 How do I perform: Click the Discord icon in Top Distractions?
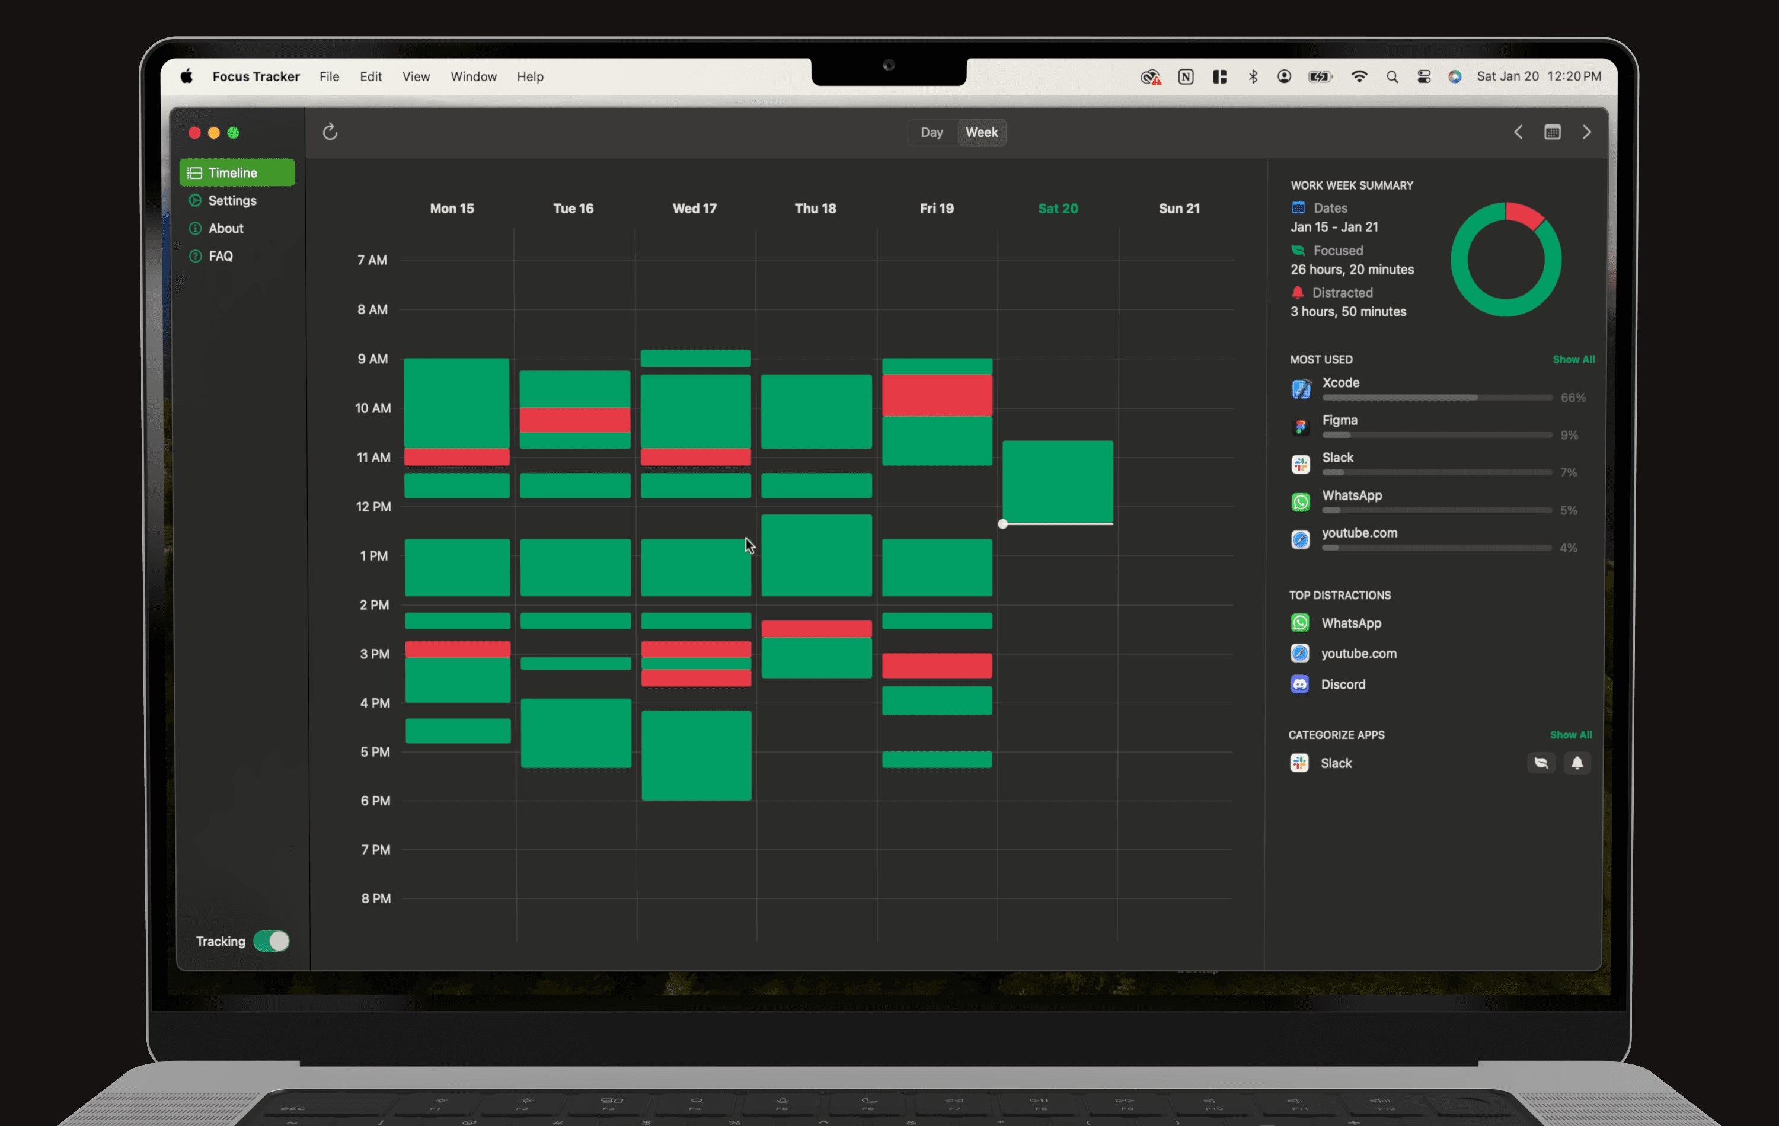[x=1299, y=684]
